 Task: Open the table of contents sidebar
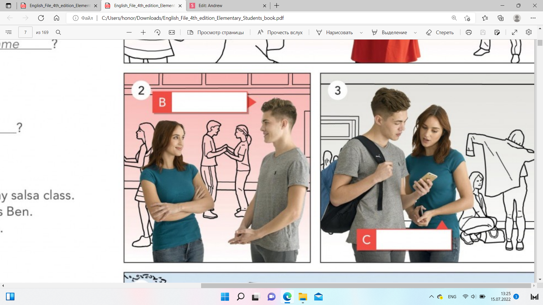pos(8,32)
